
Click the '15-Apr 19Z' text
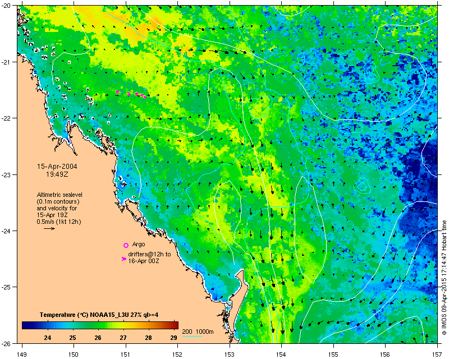(x=52, y=215)
